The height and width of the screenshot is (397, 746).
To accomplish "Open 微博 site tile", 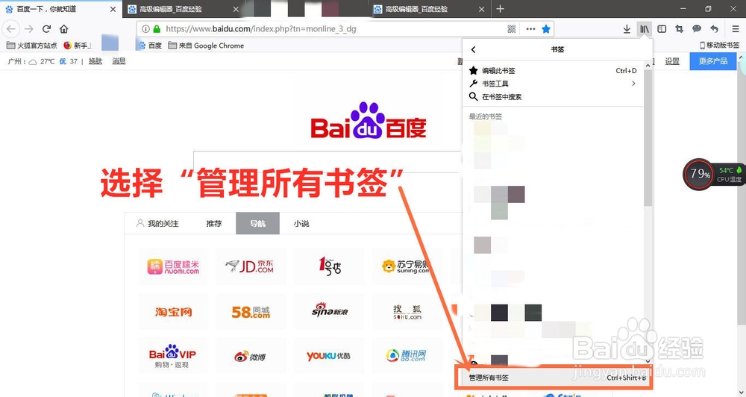I will tap(251, 356).
